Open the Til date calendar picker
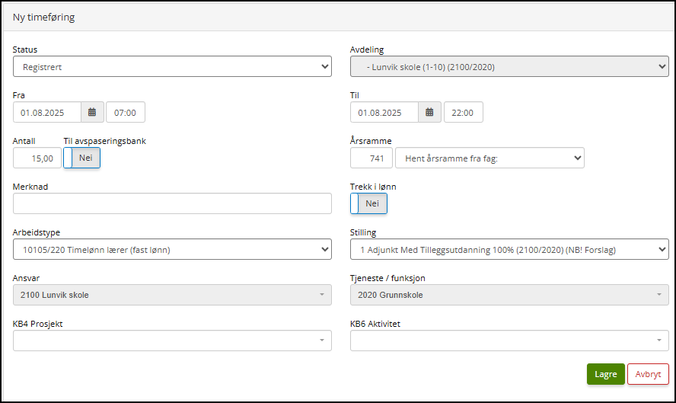Screen dimensions: 676x403 429,112
